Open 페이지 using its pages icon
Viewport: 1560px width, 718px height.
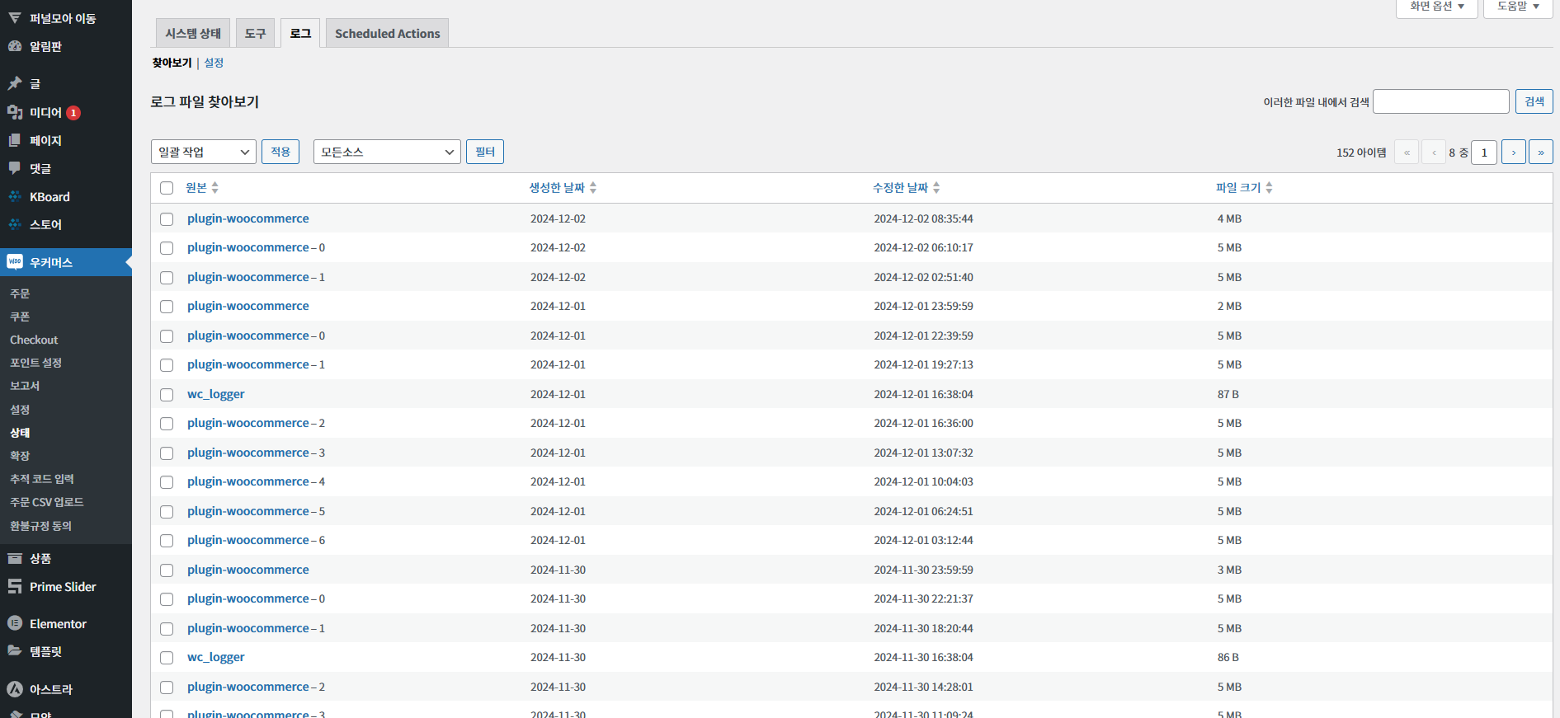pyautogui.click(x=15, y=140)
